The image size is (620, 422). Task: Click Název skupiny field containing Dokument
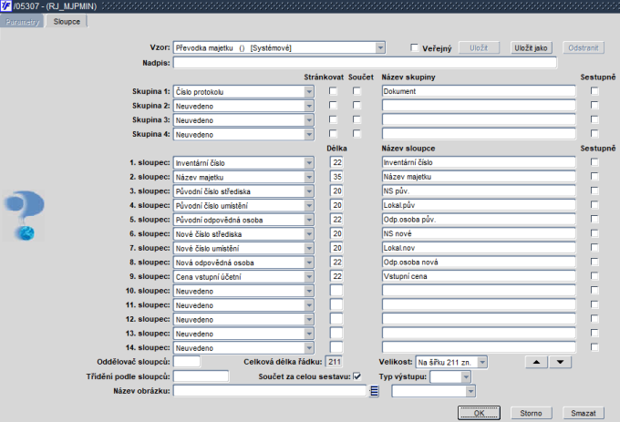(479, 91)
